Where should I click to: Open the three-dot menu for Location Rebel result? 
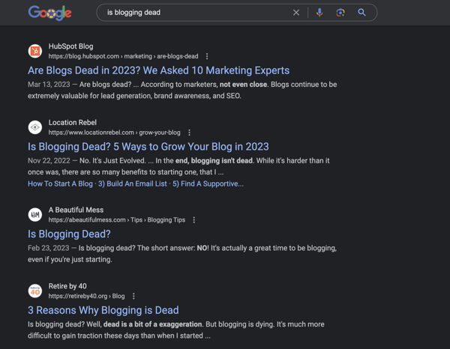pyautogui.click(x=189, y=133)
